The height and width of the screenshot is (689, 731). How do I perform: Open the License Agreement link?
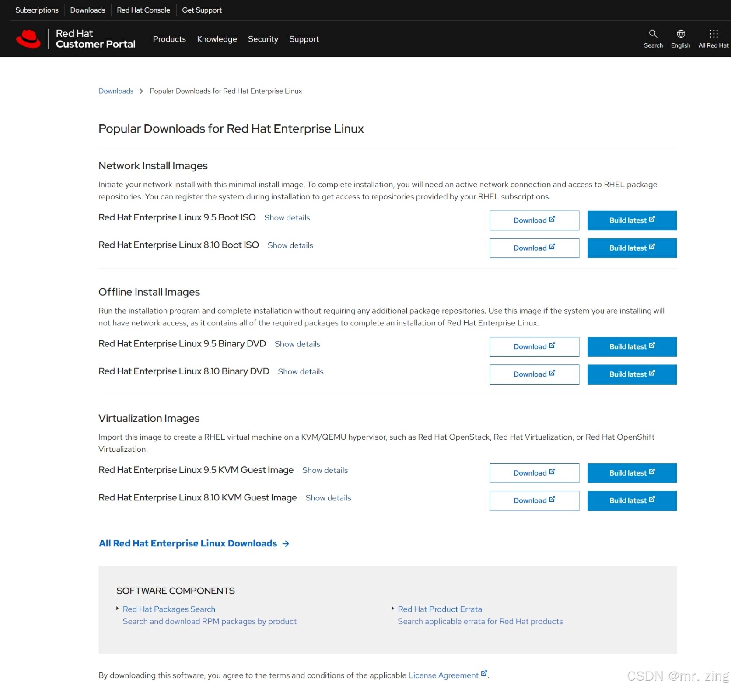point(443,675)
